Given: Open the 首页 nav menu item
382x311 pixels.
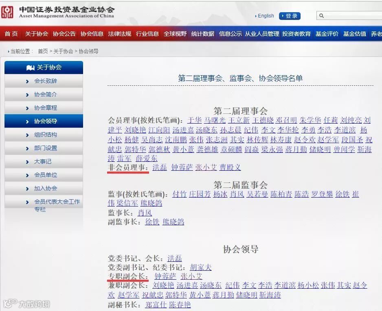Looking at the screenshot, I should [11, 34].
